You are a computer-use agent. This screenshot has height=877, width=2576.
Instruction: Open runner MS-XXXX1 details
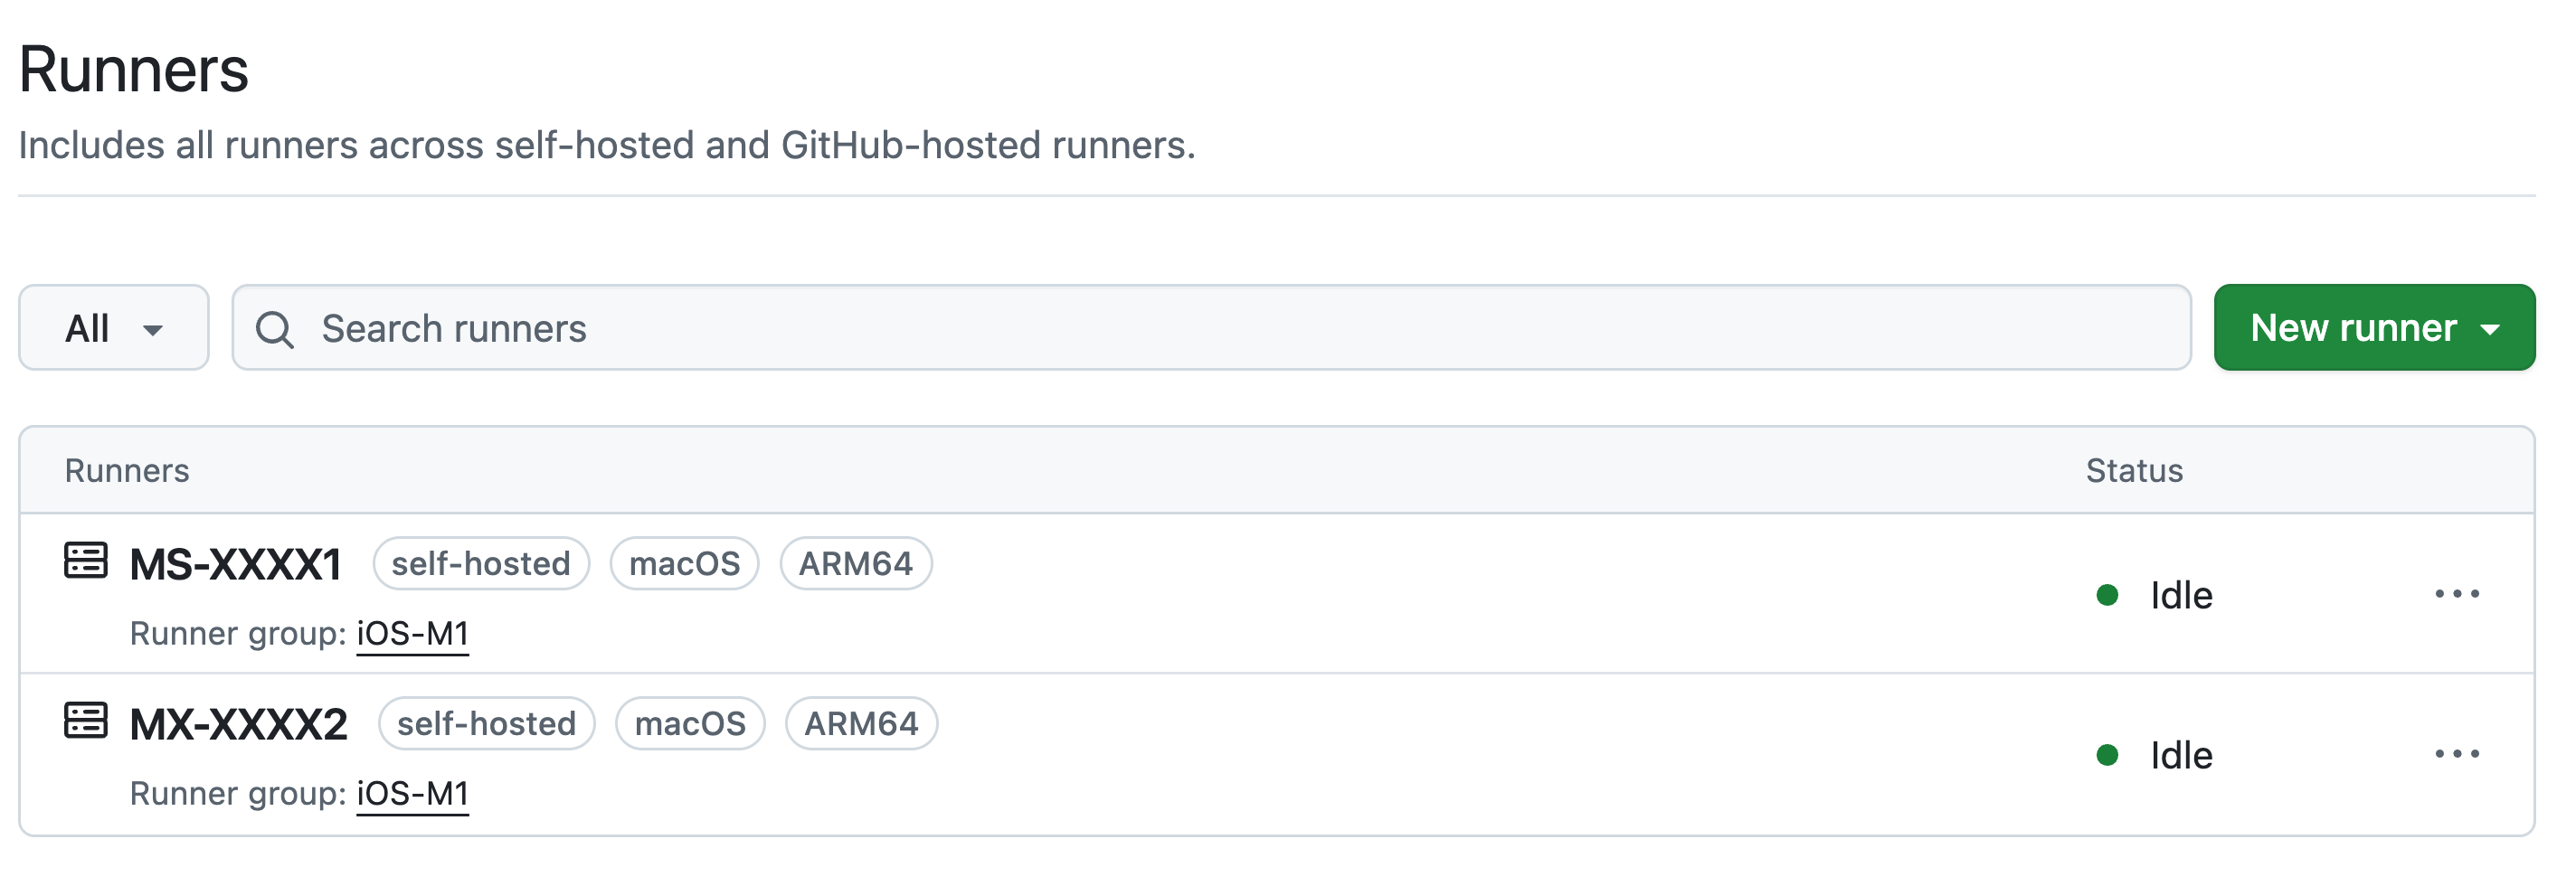pos(236,562)
